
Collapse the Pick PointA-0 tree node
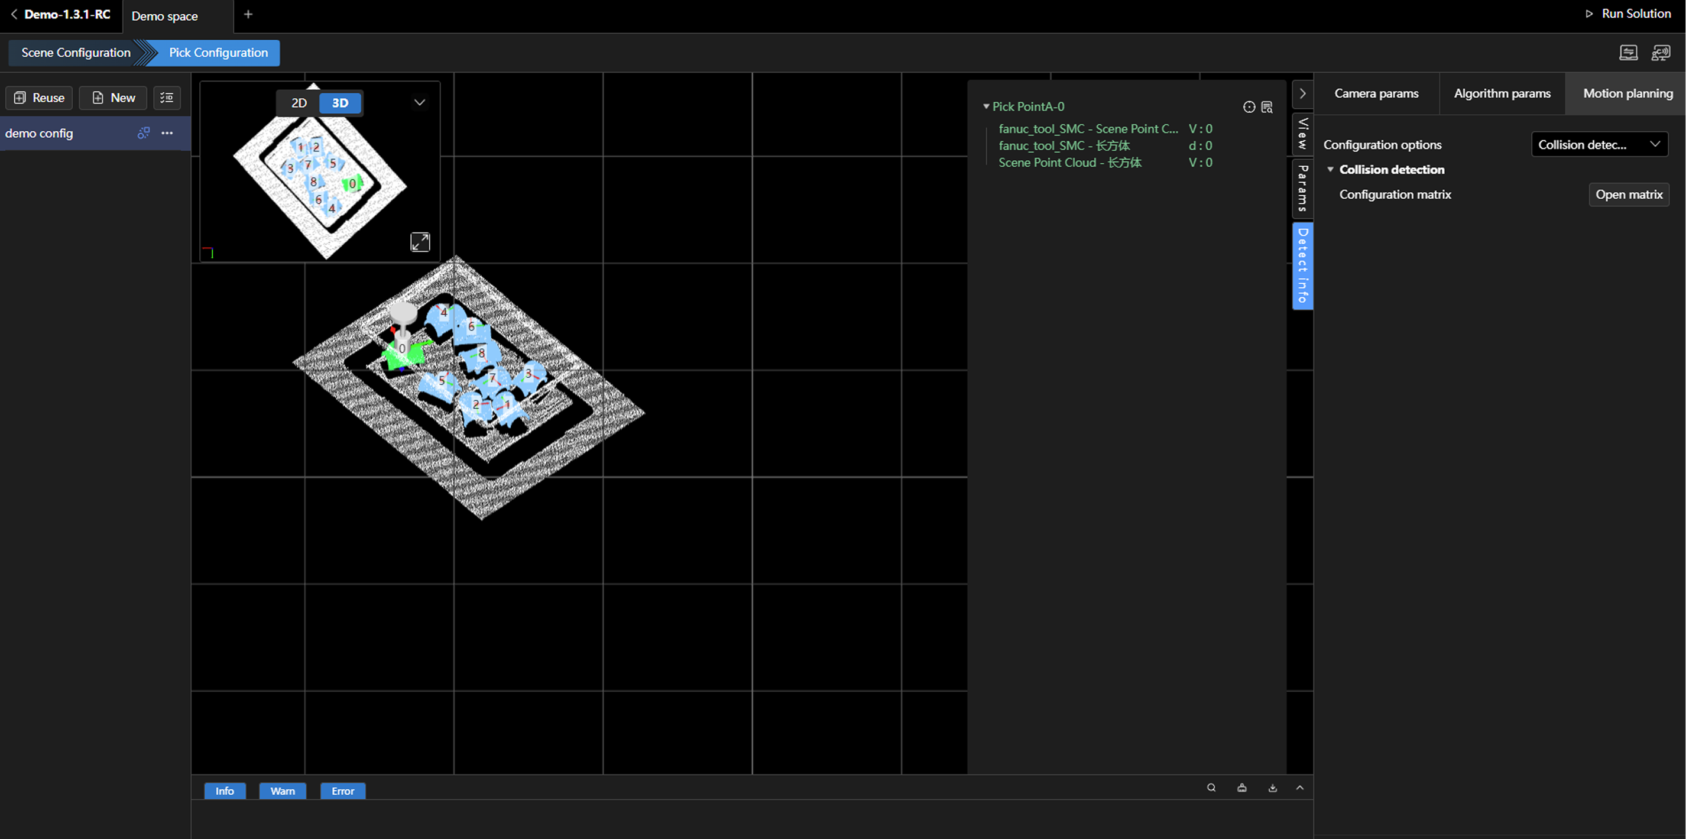click(x=985, y=106)
